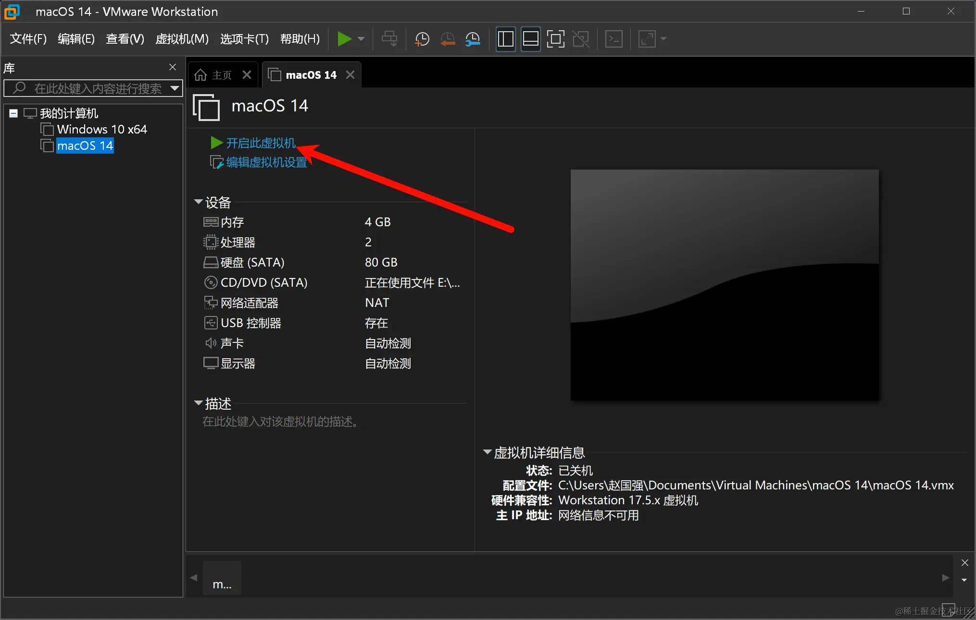Screen dimensions: 976x620
Task: Open the 虚拟机(M) menu
Action: pyautogui.click(x=181, y=39)
